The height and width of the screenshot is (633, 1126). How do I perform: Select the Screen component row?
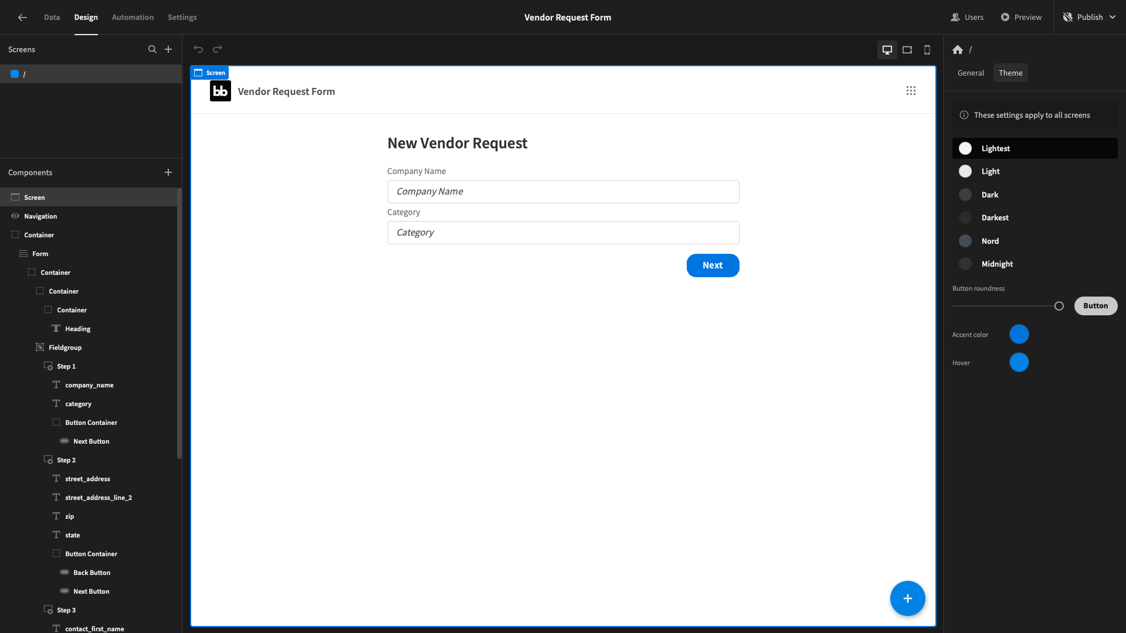coord(89,198)
